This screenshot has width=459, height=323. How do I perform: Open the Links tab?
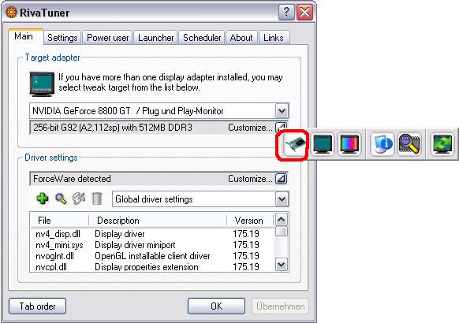tap(274, 38)
